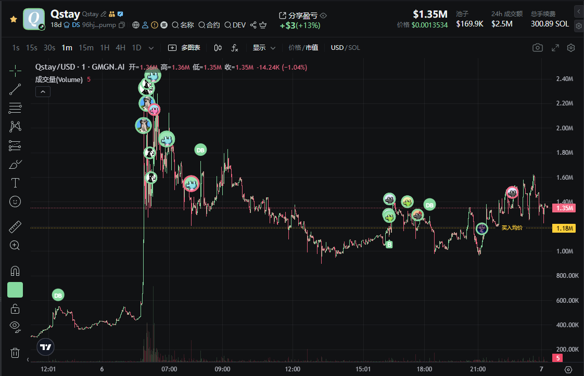Click the green B buy marker

[389, 245]
